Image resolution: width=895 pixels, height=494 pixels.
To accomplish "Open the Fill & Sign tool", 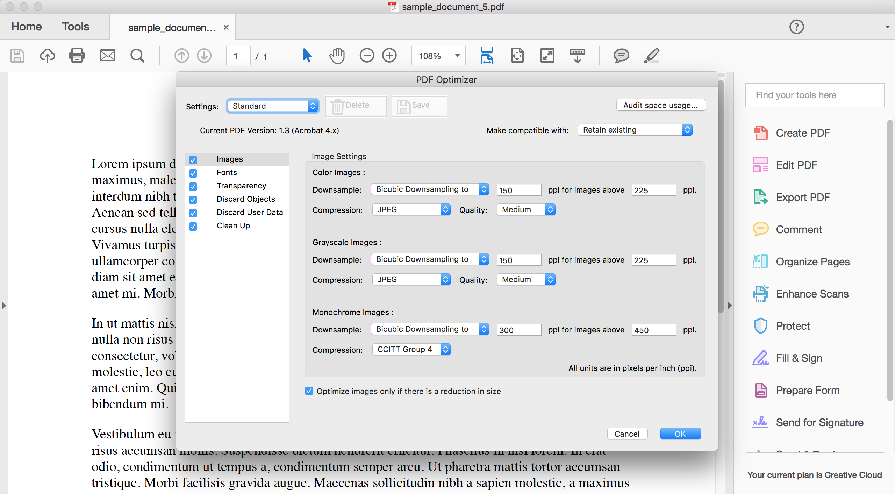I will [x=800, y=358].
